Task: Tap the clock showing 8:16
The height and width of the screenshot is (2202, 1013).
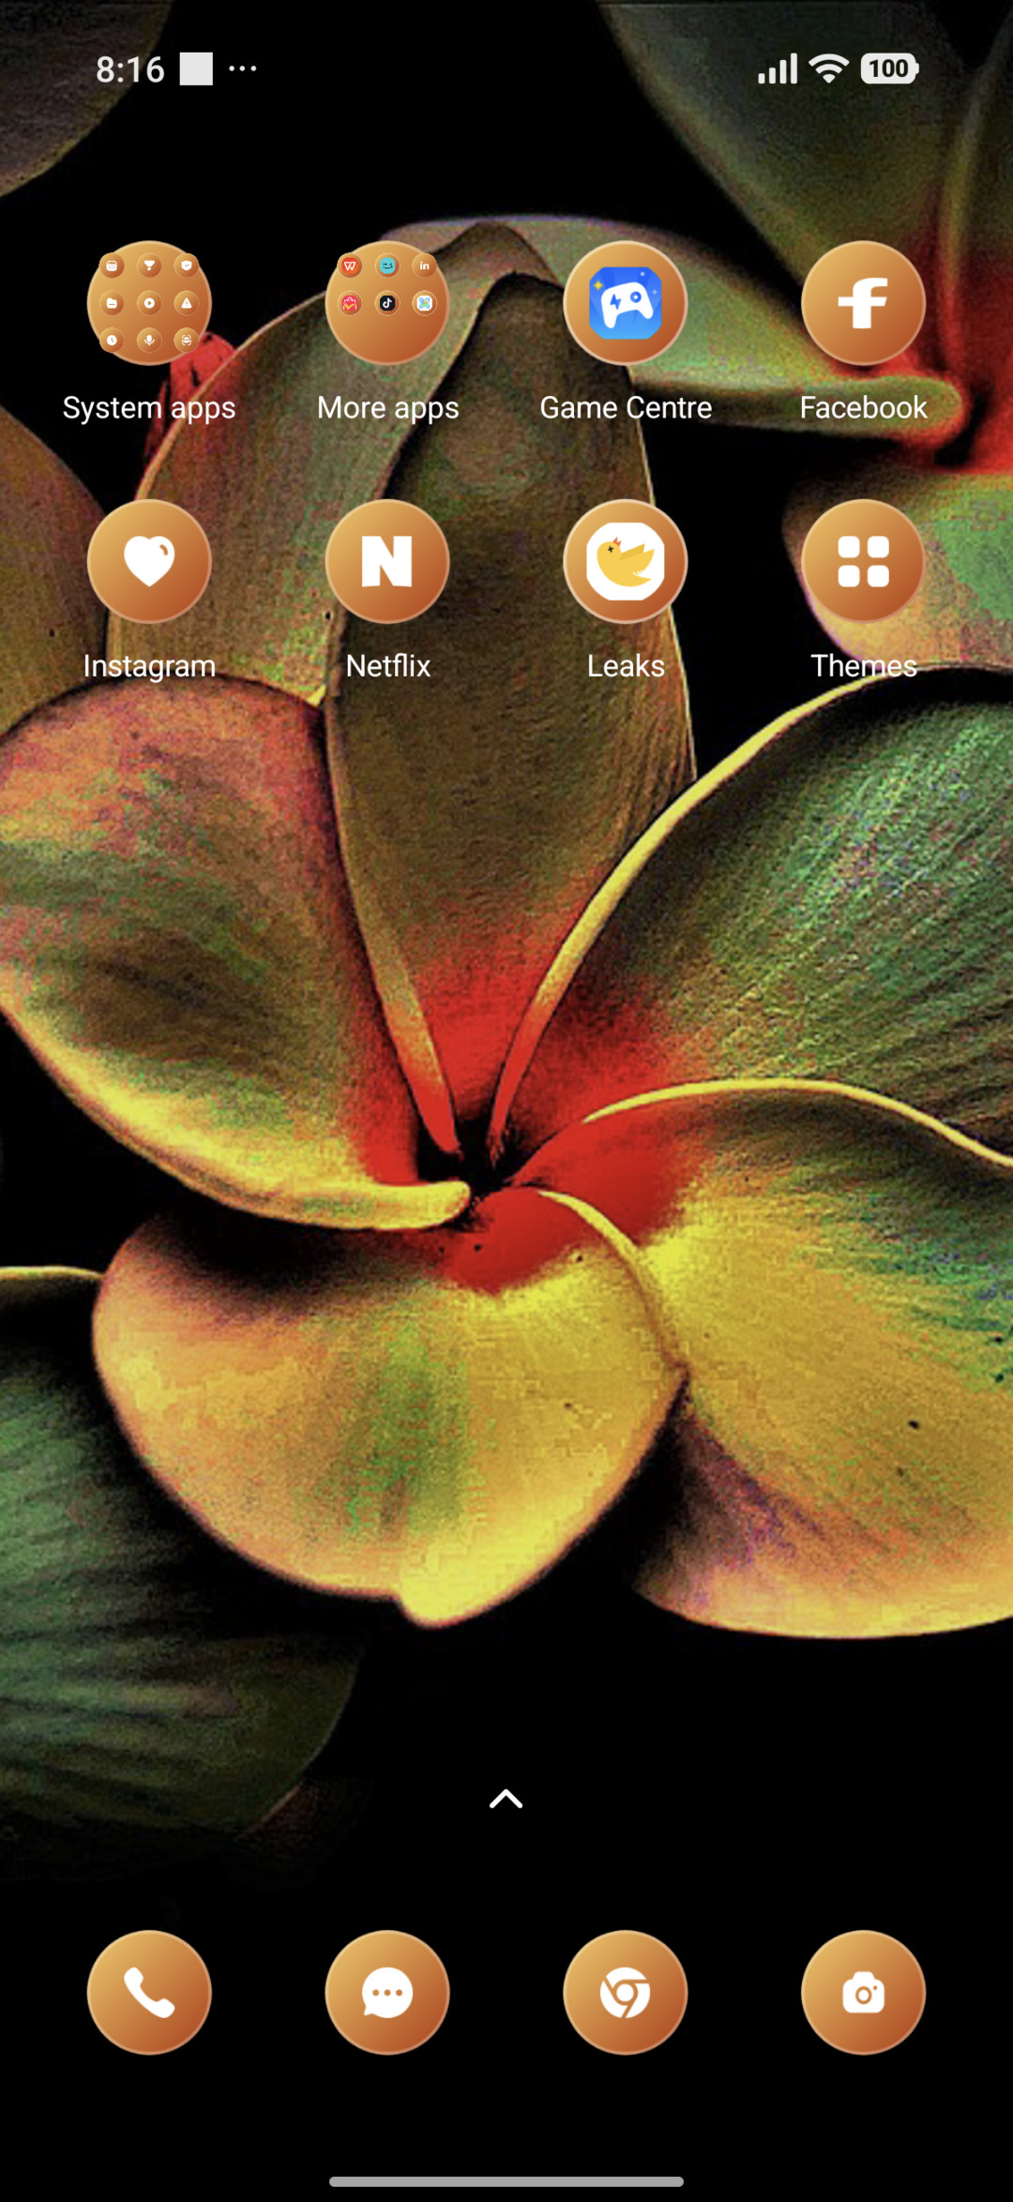Action: (x=130, y=69)
